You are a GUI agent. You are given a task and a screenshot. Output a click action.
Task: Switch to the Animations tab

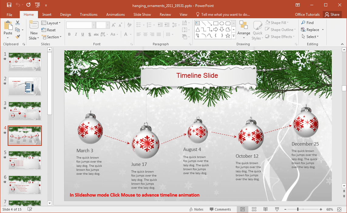point(115,15)
